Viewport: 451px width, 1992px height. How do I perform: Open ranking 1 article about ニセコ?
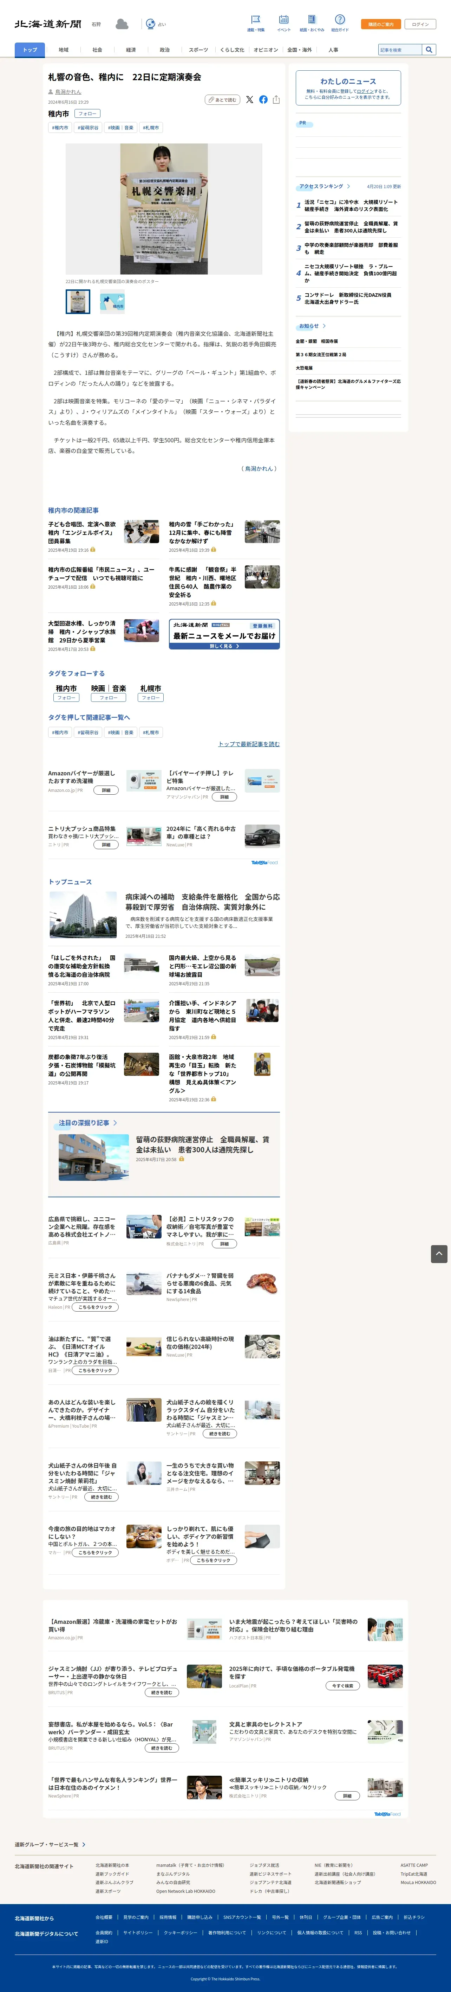point(351,206)
